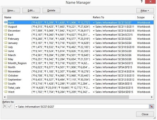The width and height of the screenshot is (157, 120).
Task: Click inside the Refers to formula field
Action: [81, 106]
